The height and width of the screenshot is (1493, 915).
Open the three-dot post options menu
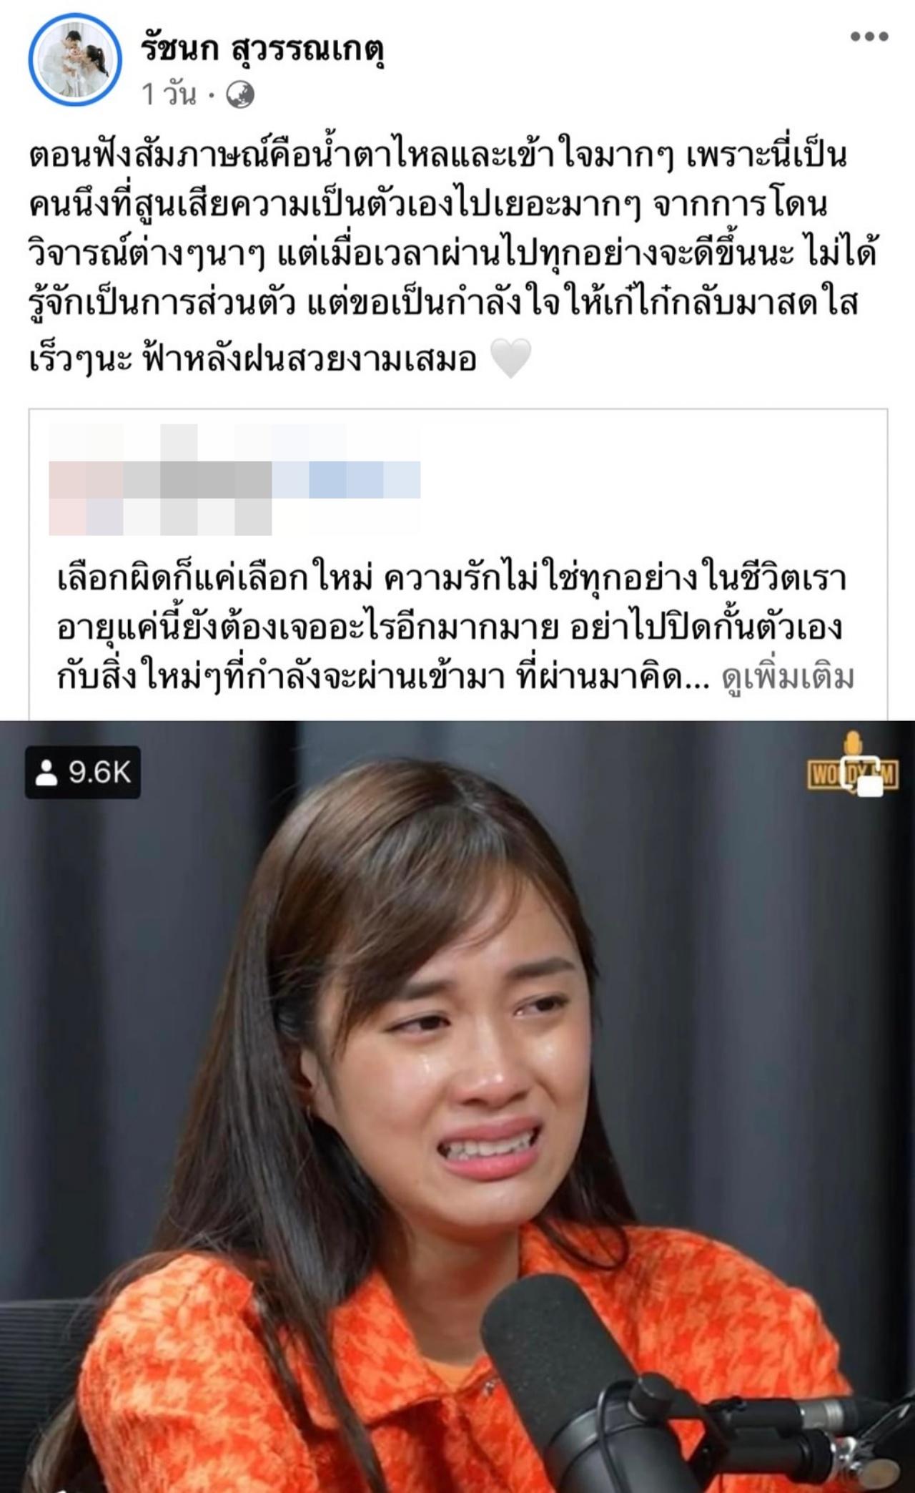[869, 36]
